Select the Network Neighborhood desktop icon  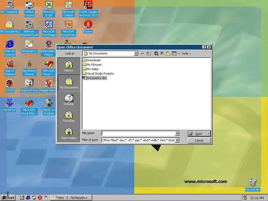point(29,29)
